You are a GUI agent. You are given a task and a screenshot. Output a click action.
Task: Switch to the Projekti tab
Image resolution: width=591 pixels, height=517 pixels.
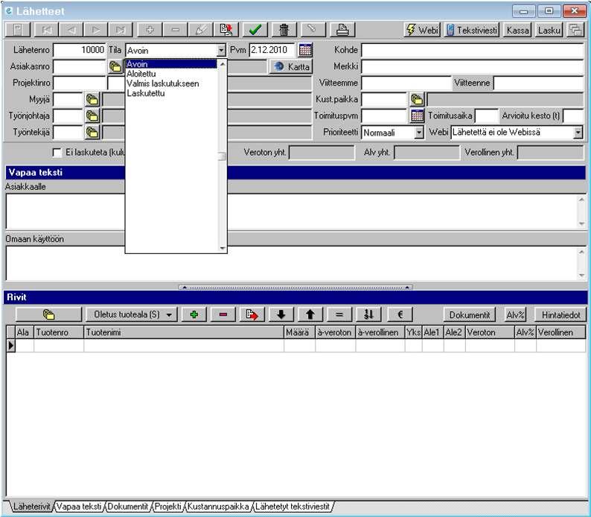pos(168,507)
